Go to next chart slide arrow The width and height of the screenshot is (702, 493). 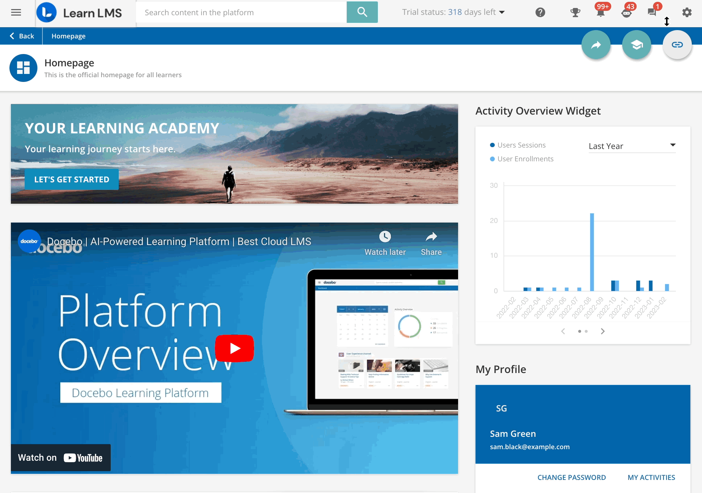(603, 331)
